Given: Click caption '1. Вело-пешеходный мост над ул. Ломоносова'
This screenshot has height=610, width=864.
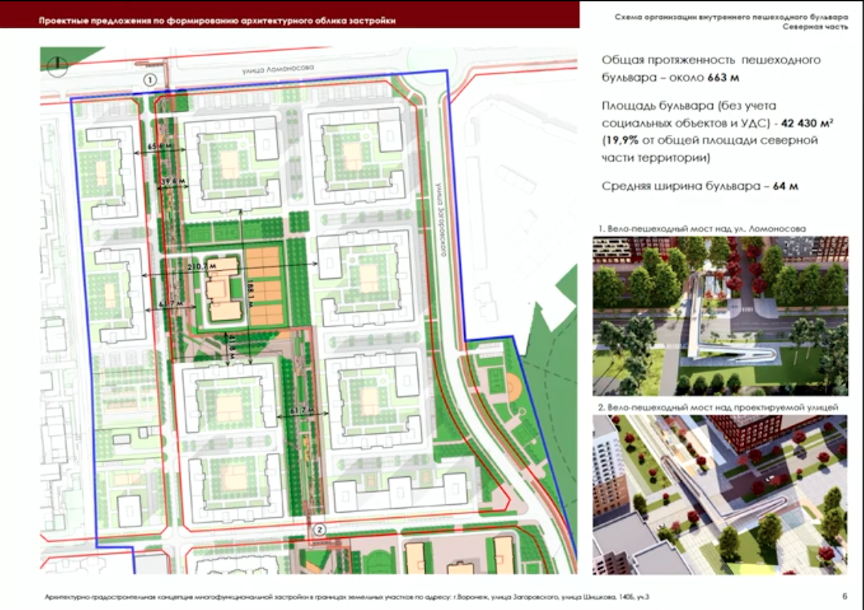Looking at the screenshot, I should coord(702,229).
